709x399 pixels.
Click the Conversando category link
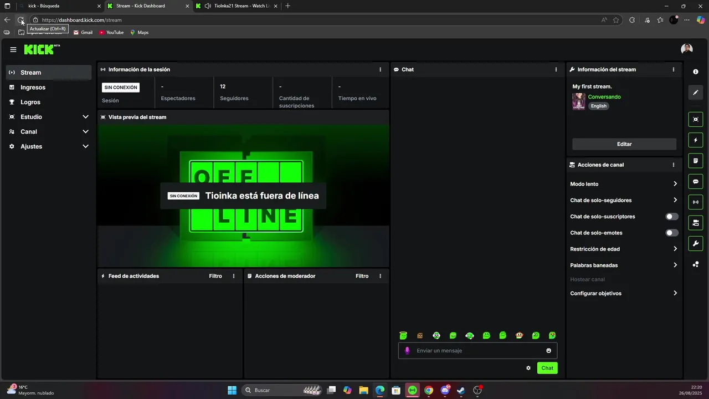click(x=604, y=97)
